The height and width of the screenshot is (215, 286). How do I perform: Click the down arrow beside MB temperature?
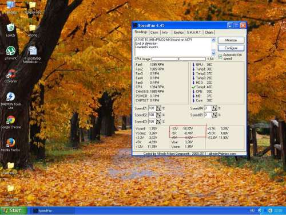point(193,96)
